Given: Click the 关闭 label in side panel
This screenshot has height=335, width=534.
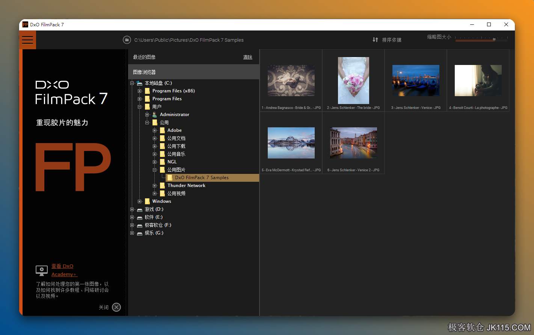Looking at the screenshot, I should [104, 307].
